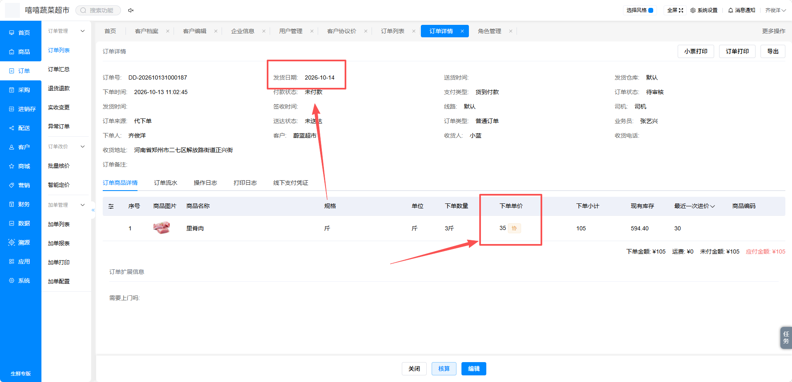Image resolution: width=792 pixels, height=382 pixels.
Task: Open the 系统 sidebar module
Action: [20, 280]
